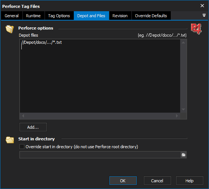Click the scroll down arrow in Depot files
The height and width of the screenshot is (189, 209).
click(183, 109)
